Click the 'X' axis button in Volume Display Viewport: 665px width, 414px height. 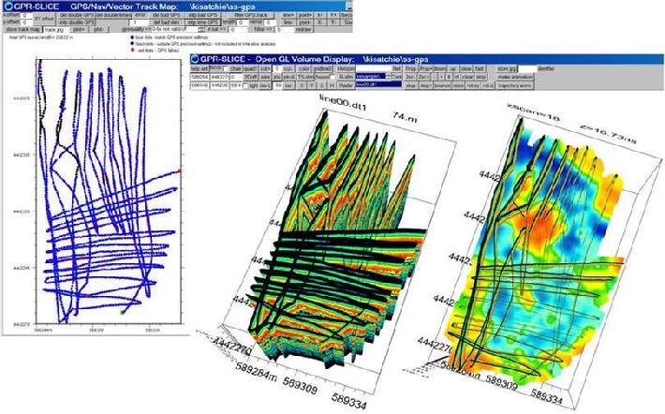tap(302, 85)
